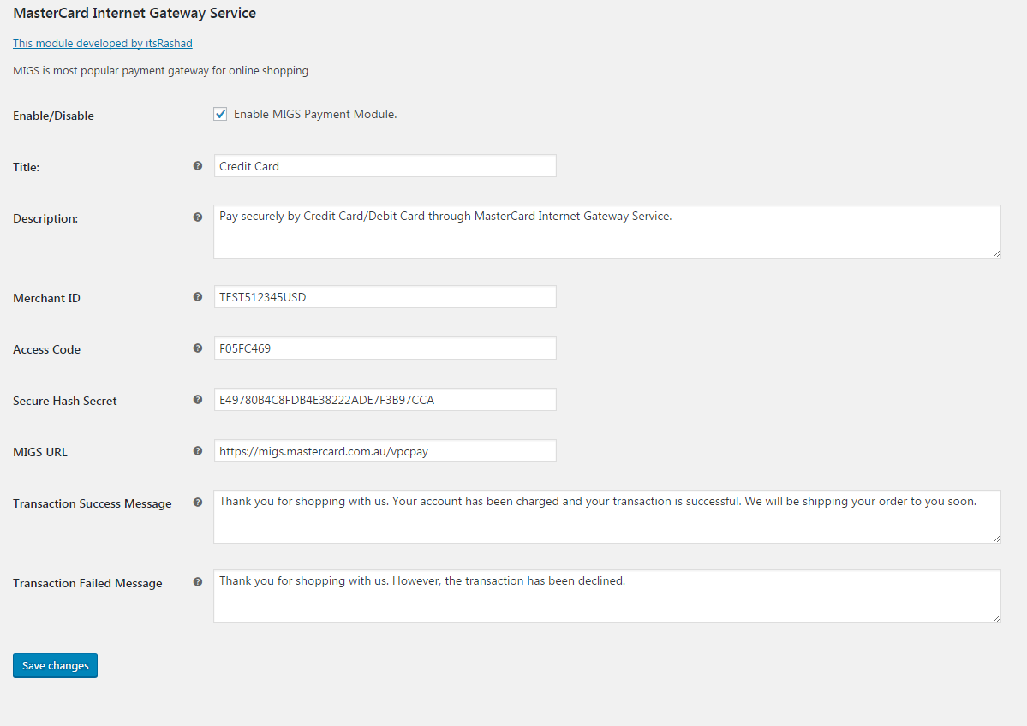Click the Save changes button
This screenshot has height=726, width=1027.
click(x=55, y=666)
